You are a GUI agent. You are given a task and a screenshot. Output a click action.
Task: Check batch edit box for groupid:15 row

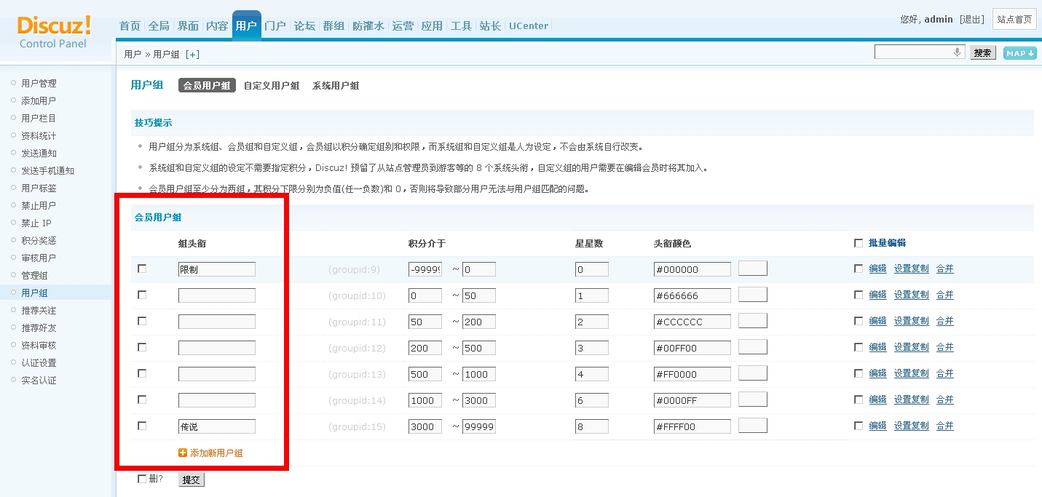click(x=859, y=426)
